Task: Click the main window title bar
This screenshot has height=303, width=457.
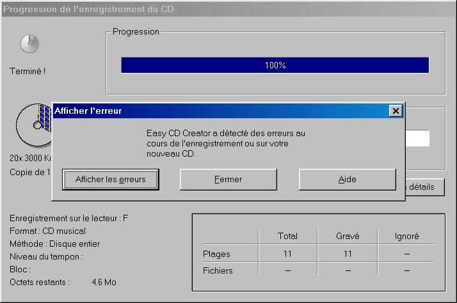Action: [x=228, y=10]
